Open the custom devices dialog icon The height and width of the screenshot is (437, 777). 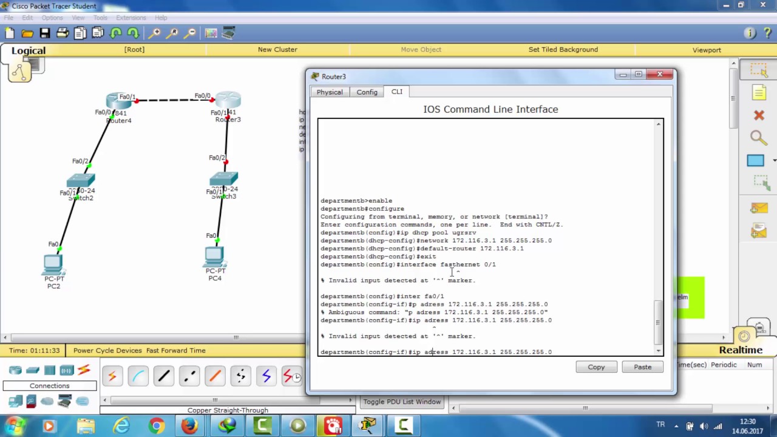[228, 33]
